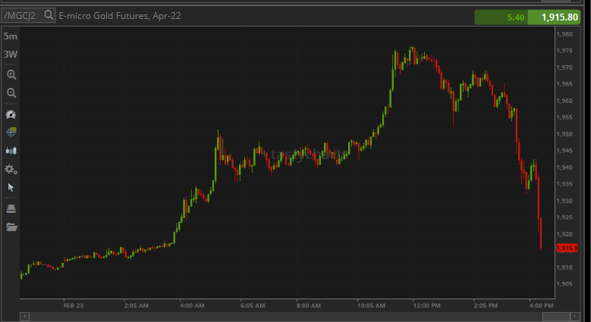Toggle the crosshair grid tool
Image resolution: width=591 pixels, height=322 pixels.
[11, 132]
